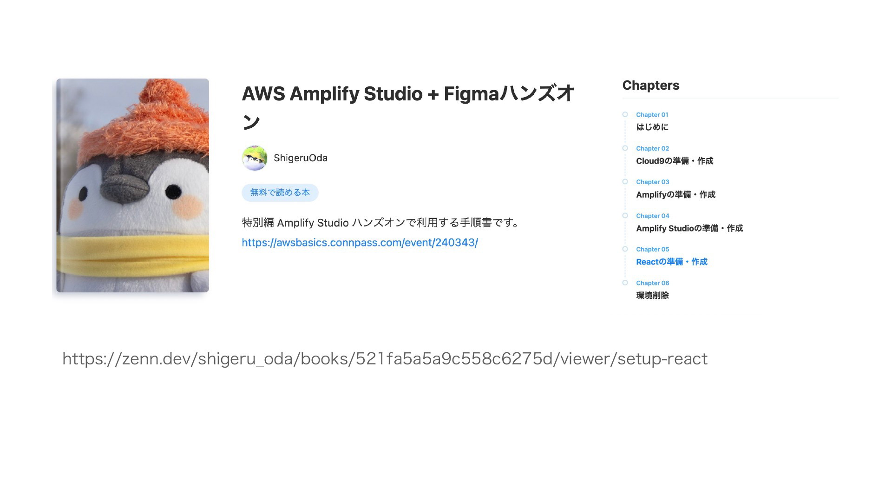Click the AWS Amplify Studio book title

coord(408,107)
